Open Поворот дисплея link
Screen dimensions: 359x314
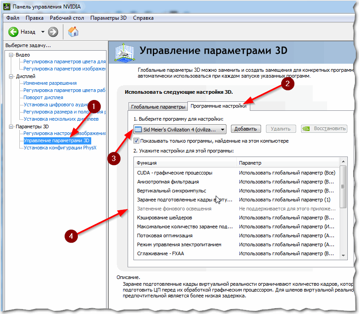[43, 97]
